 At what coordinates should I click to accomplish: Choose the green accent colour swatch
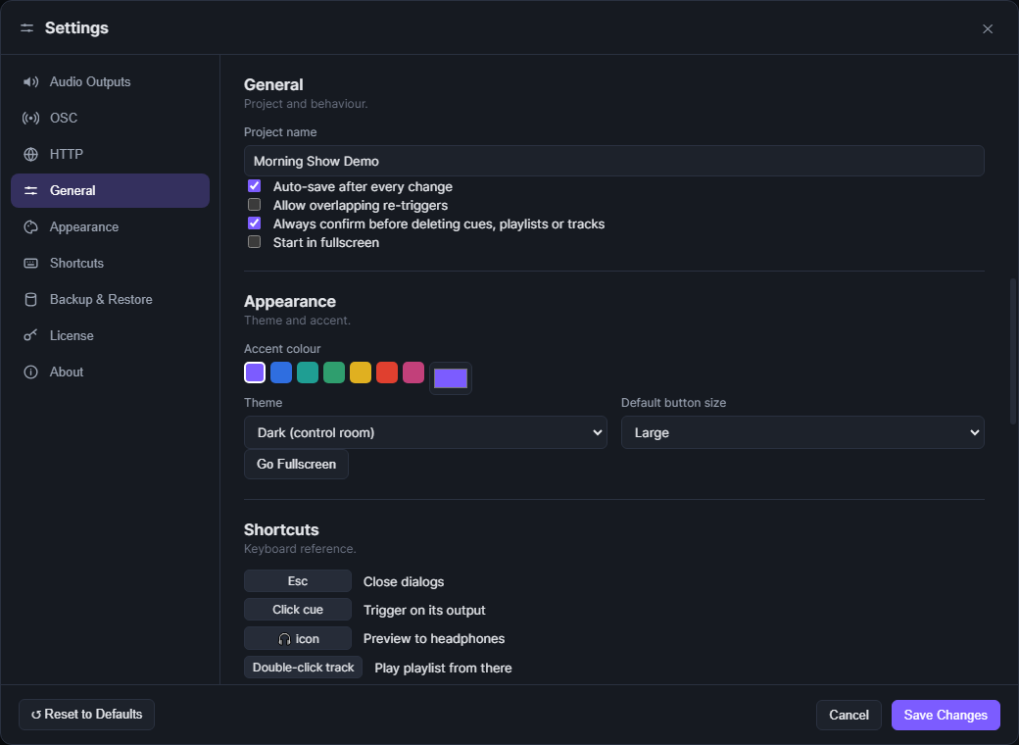pyautogui.click(x=334, y=372)
